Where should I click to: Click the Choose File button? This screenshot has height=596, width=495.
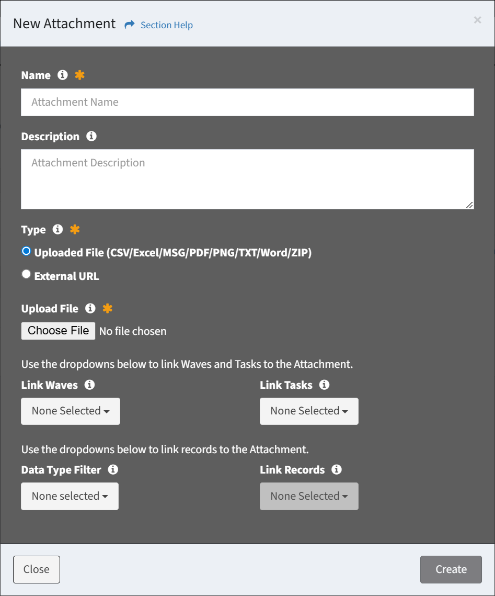point(58,331)
